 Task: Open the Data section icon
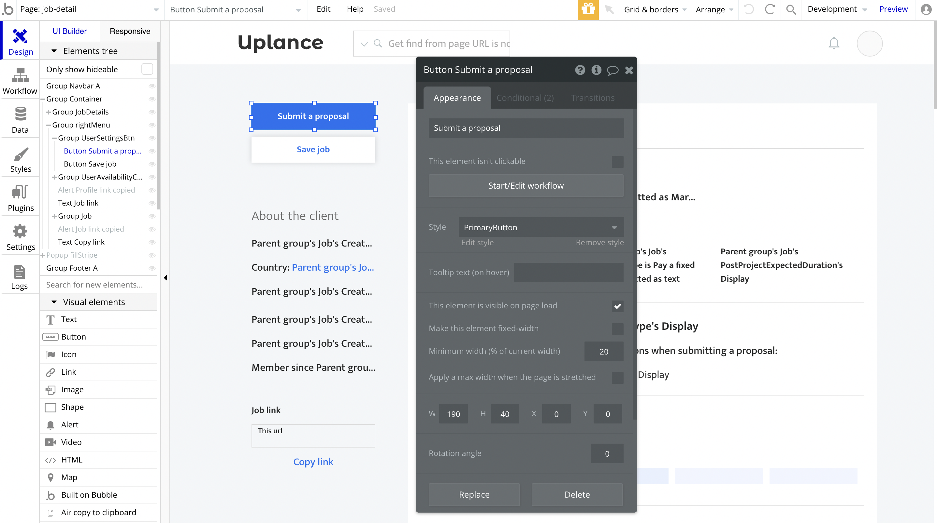[x=20, y=120]
